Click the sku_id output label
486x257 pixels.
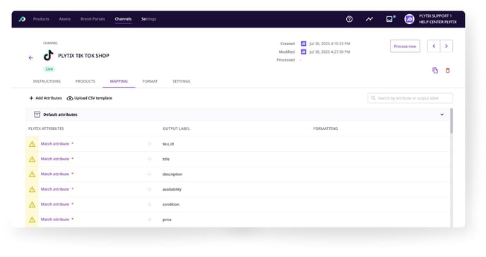[168, 144]
